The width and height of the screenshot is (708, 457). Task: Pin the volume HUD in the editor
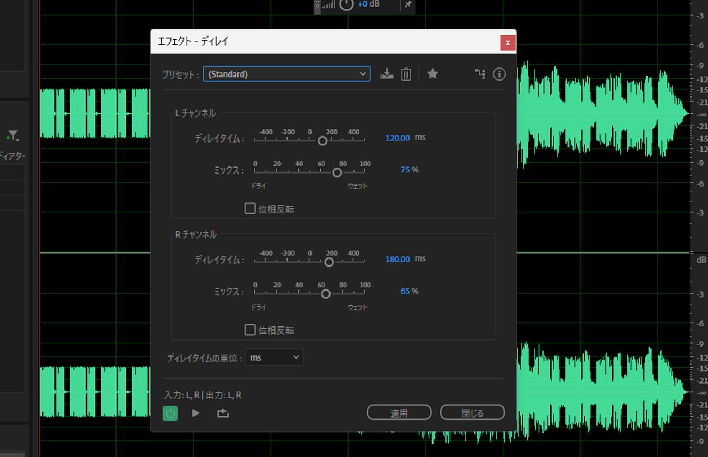click(x=408, y=5)
